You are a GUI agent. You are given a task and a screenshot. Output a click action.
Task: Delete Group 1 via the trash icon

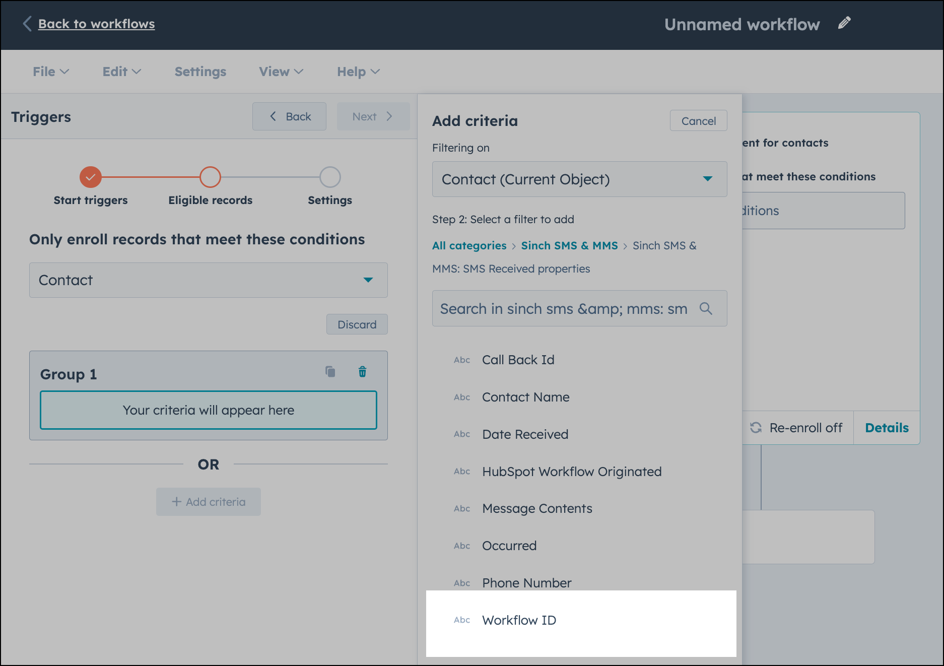coord(362,372)
